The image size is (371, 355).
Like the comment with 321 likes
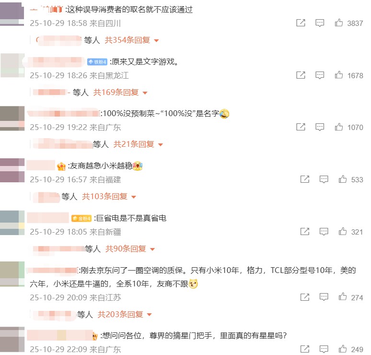click(x=342, y=231)
